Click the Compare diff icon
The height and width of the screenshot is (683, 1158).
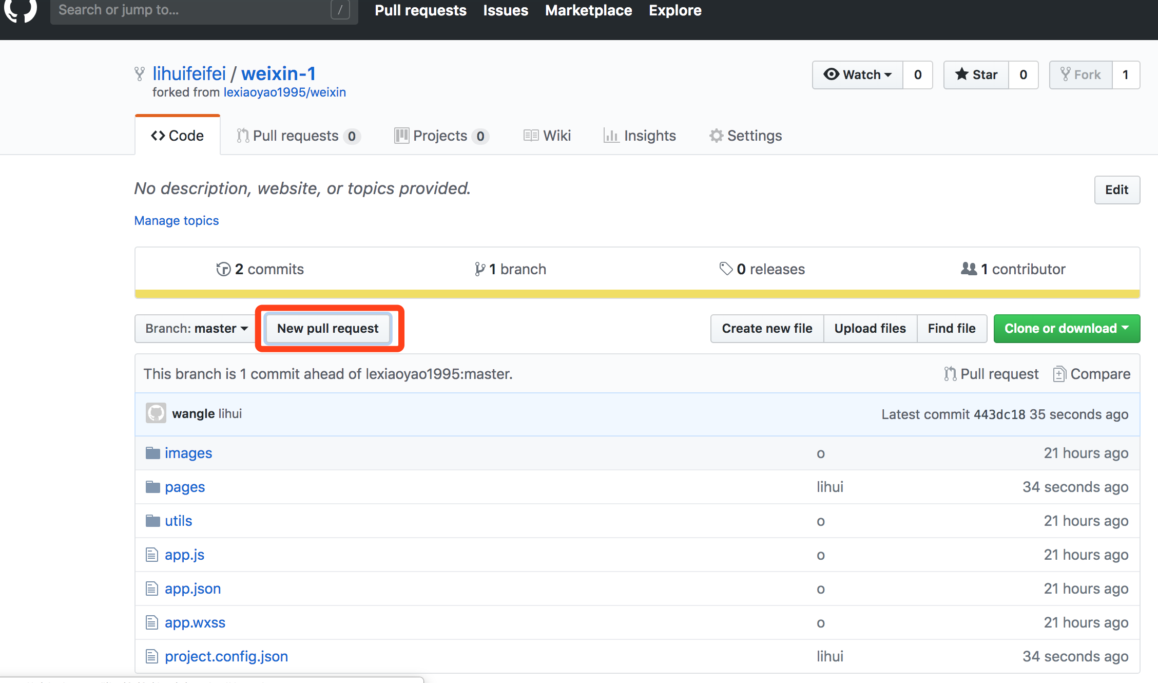click(x=1059, y=374)
